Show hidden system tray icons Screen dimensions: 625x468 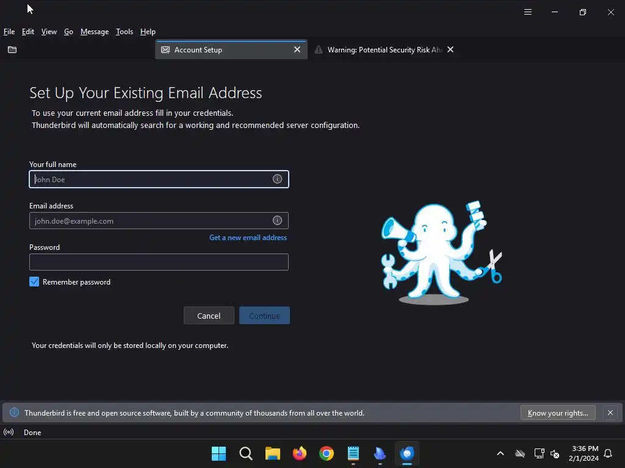pyautogui.click(x=500, y=453)
